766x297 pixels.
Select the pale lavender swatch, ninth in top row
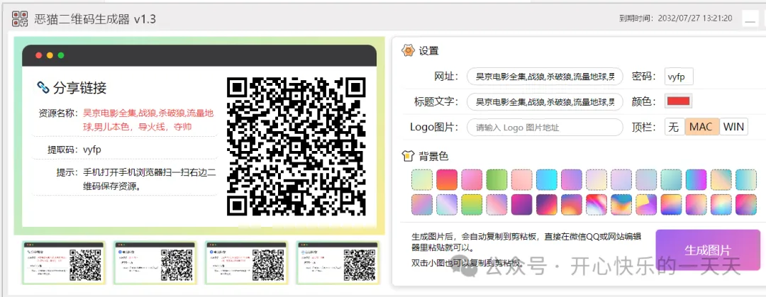(x=621, y=179)
